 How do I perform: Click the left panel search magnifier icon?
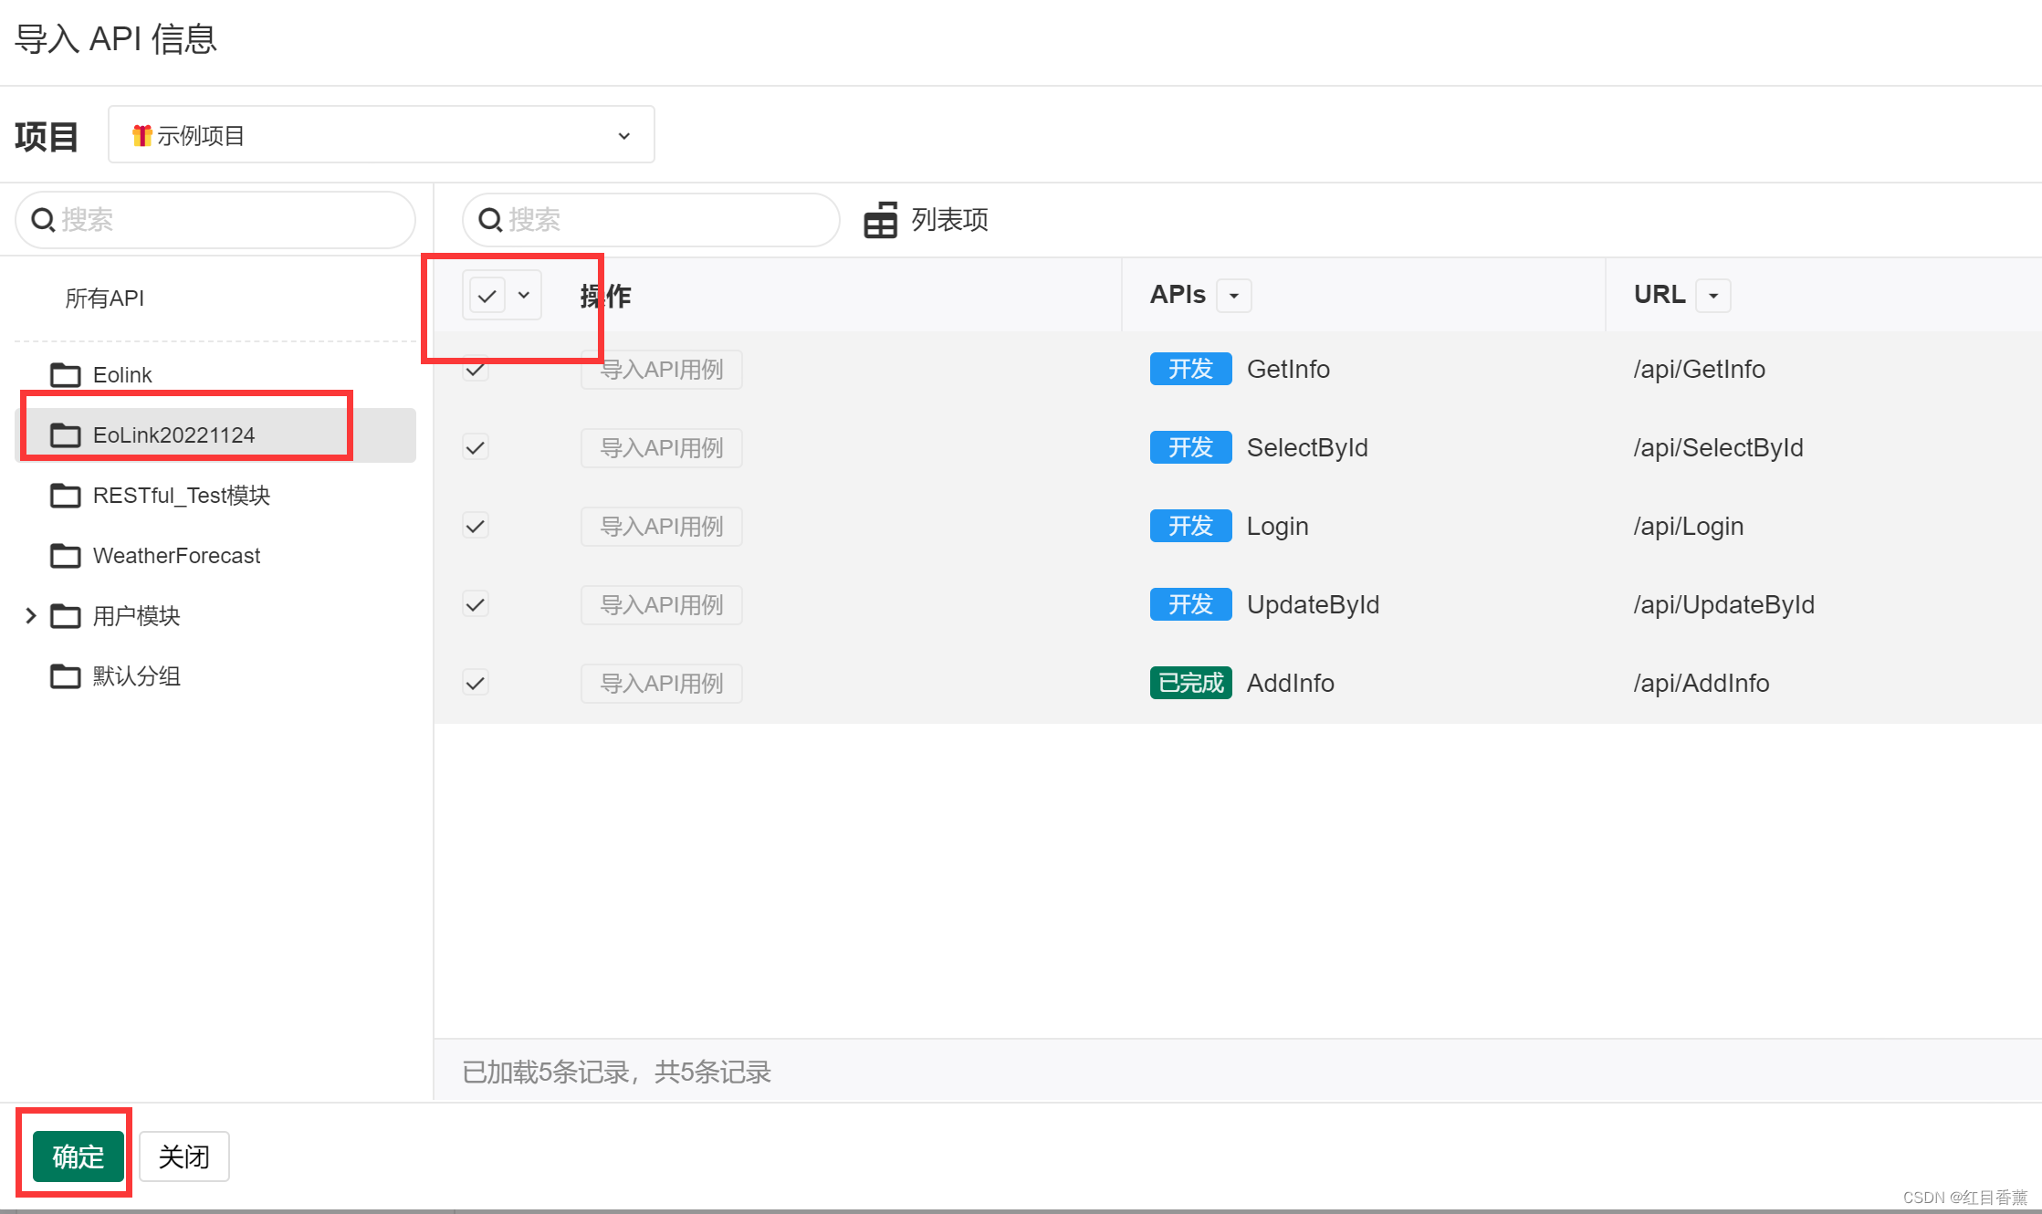[43, 220]
